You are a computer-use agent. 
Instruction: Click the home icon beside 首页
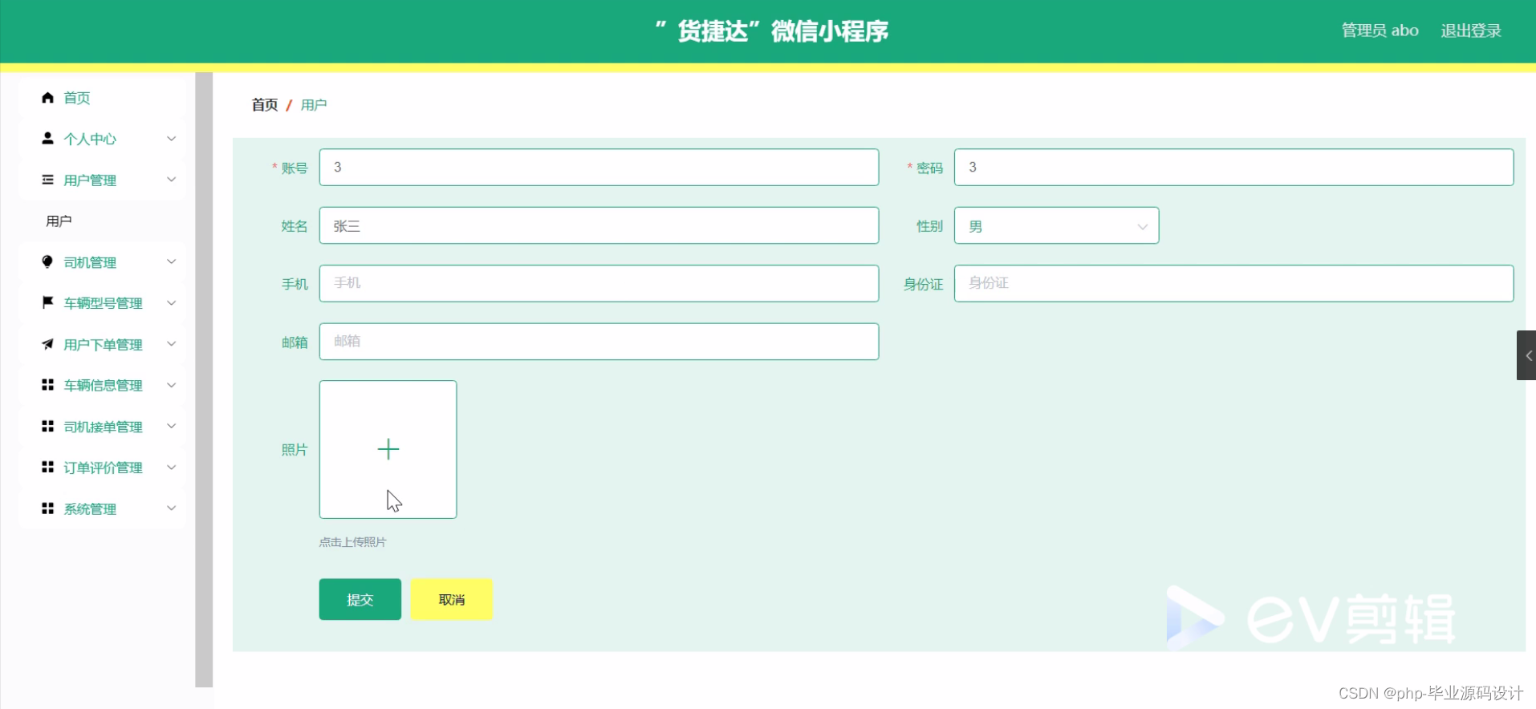47,97
